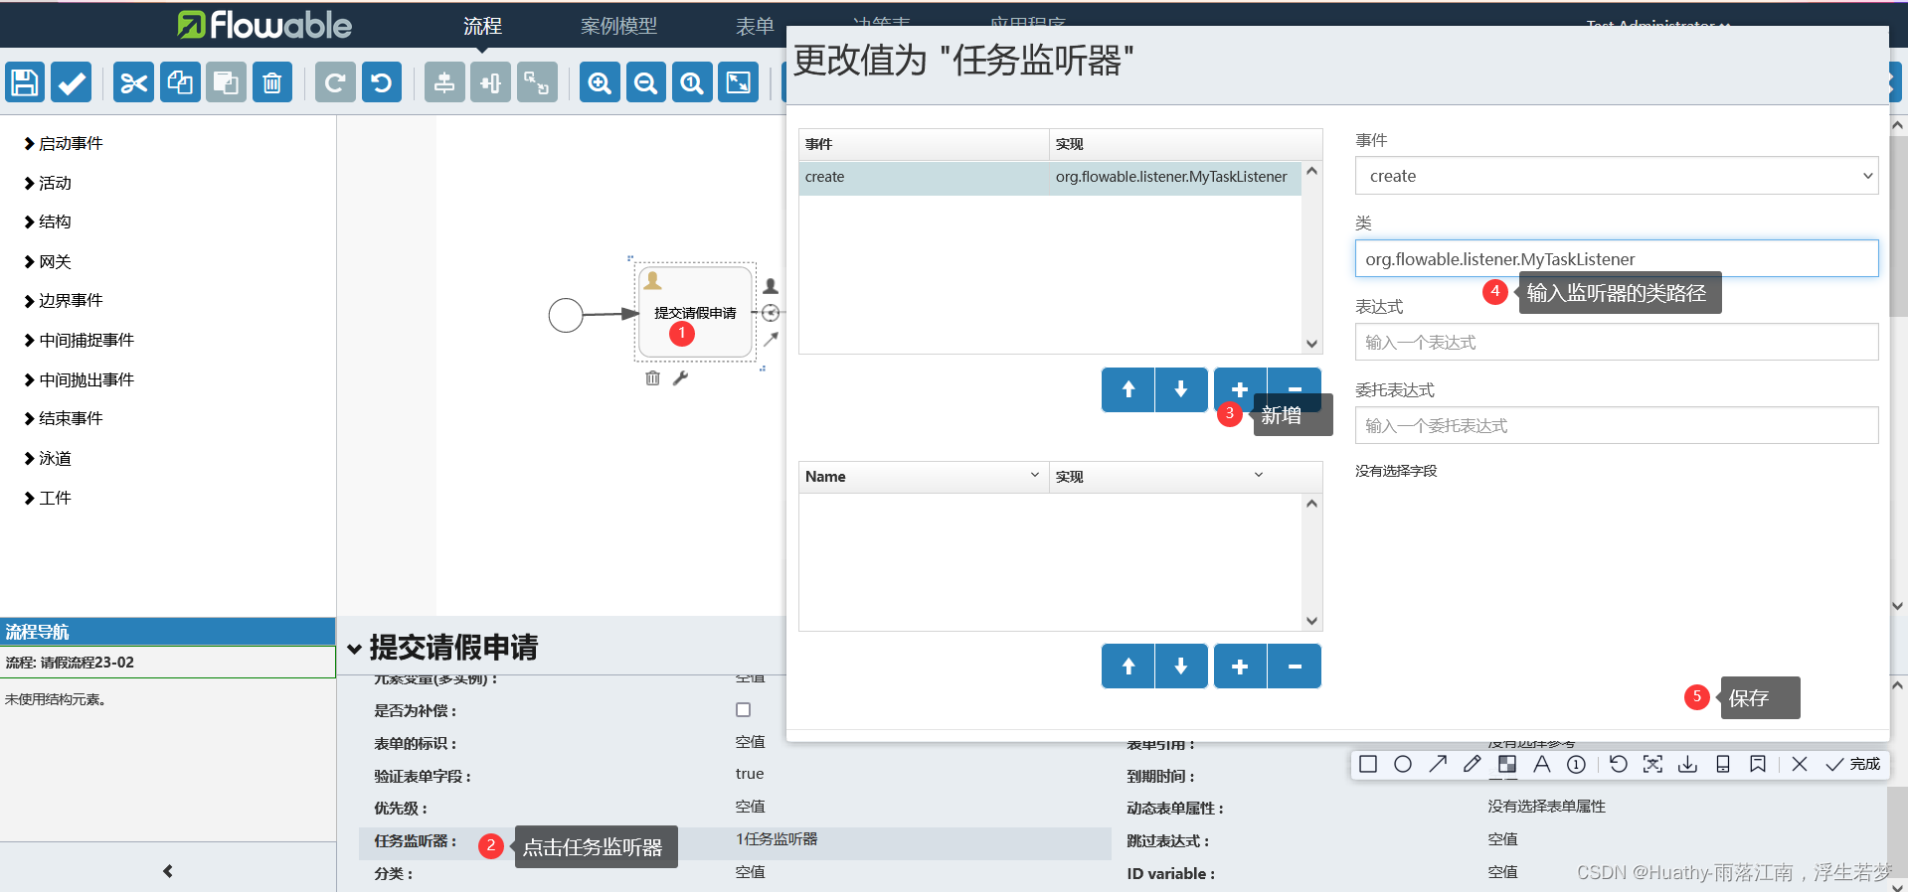This screenshot has width=1908, height=892.
Task: Toggle the 是否为补偿 checkbox
Action: [743, 710]
